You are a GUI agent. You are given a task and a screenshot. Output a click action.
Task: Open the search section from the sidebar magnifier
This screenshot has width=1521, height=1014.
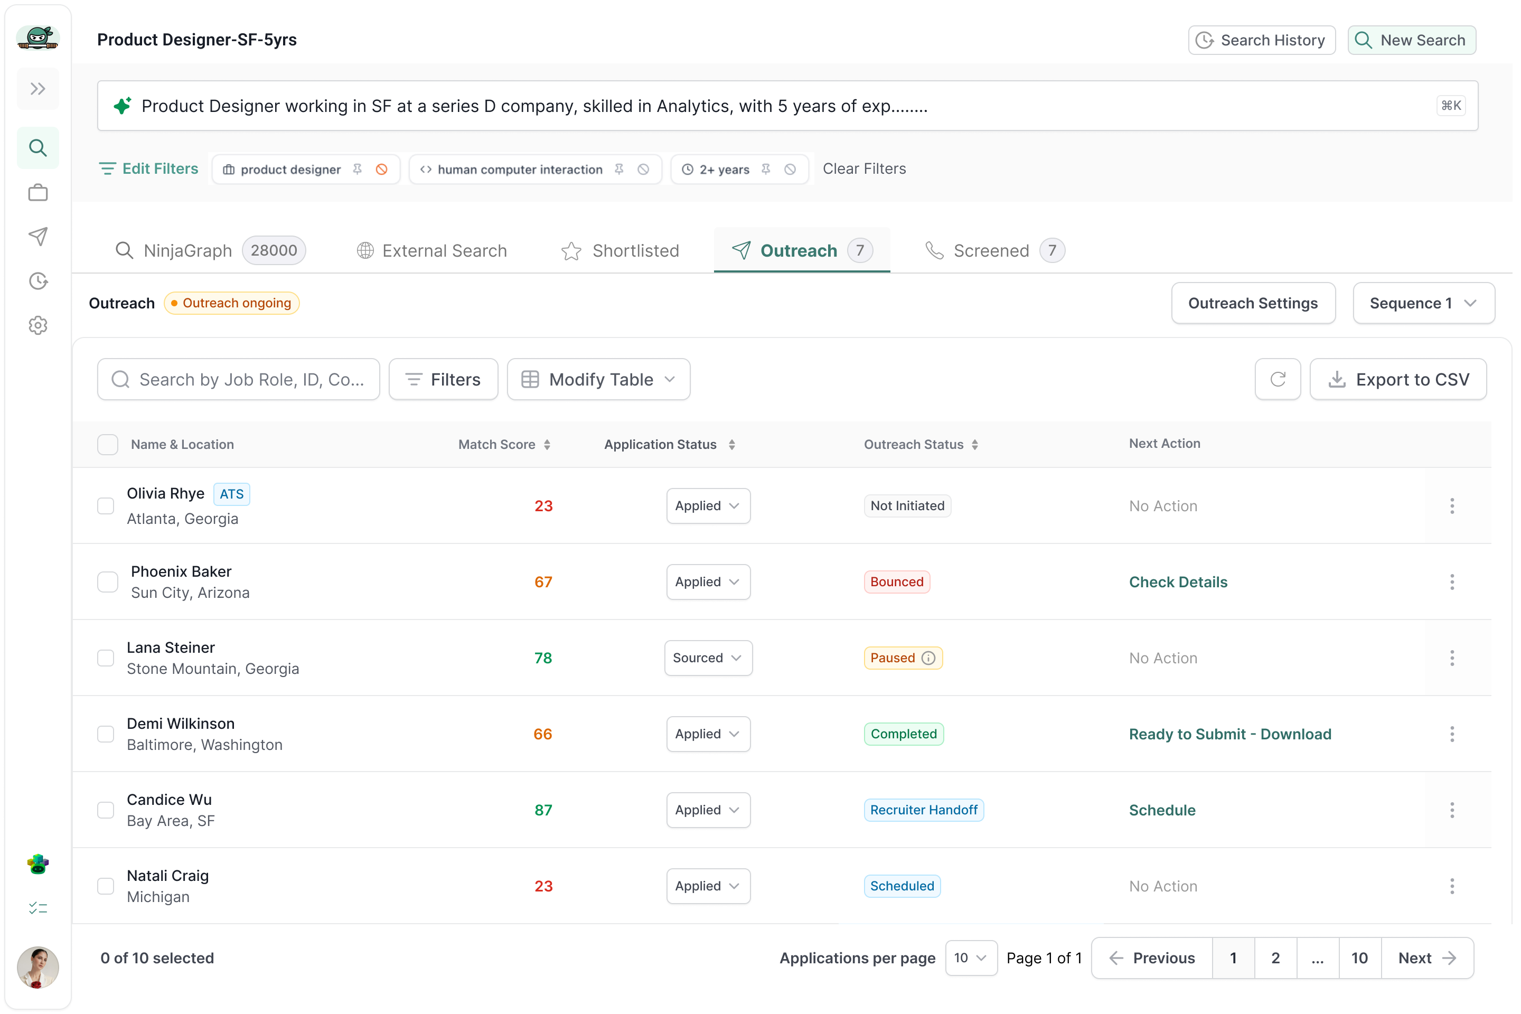(x=37, y=147)
